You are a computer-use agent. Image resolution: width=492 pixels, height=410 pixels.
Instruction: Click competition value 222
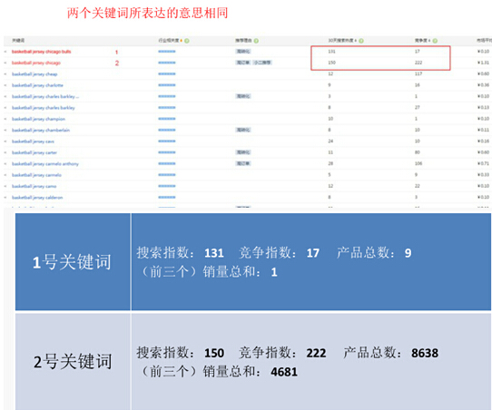418,63
